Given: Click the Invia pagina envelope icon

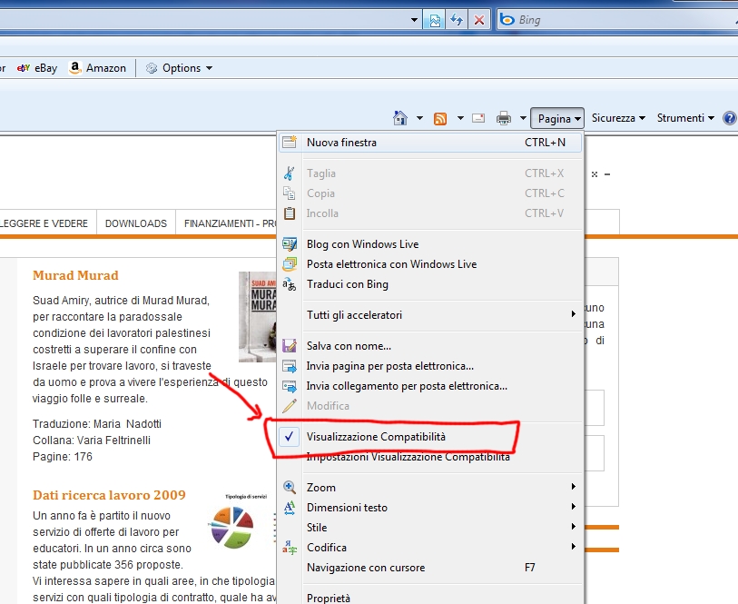Looking at the screenshot, I should pos(290,366).
